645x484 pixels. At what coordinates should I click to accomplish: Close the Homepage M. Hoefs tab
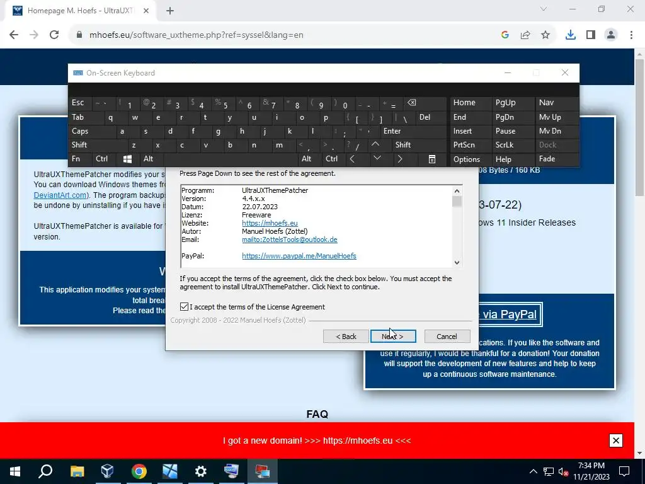click(146, 11)
